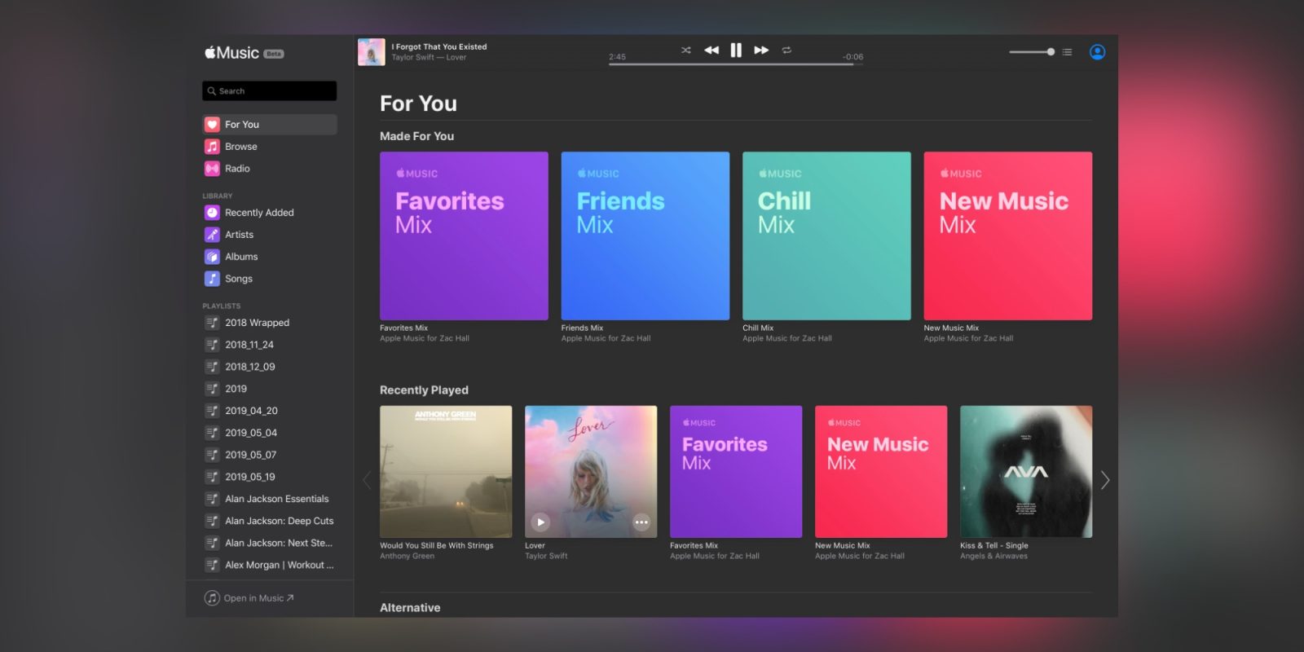Go to Radio in sidebar
Viewport: 1304px width, 652px height.
point(237,169)
